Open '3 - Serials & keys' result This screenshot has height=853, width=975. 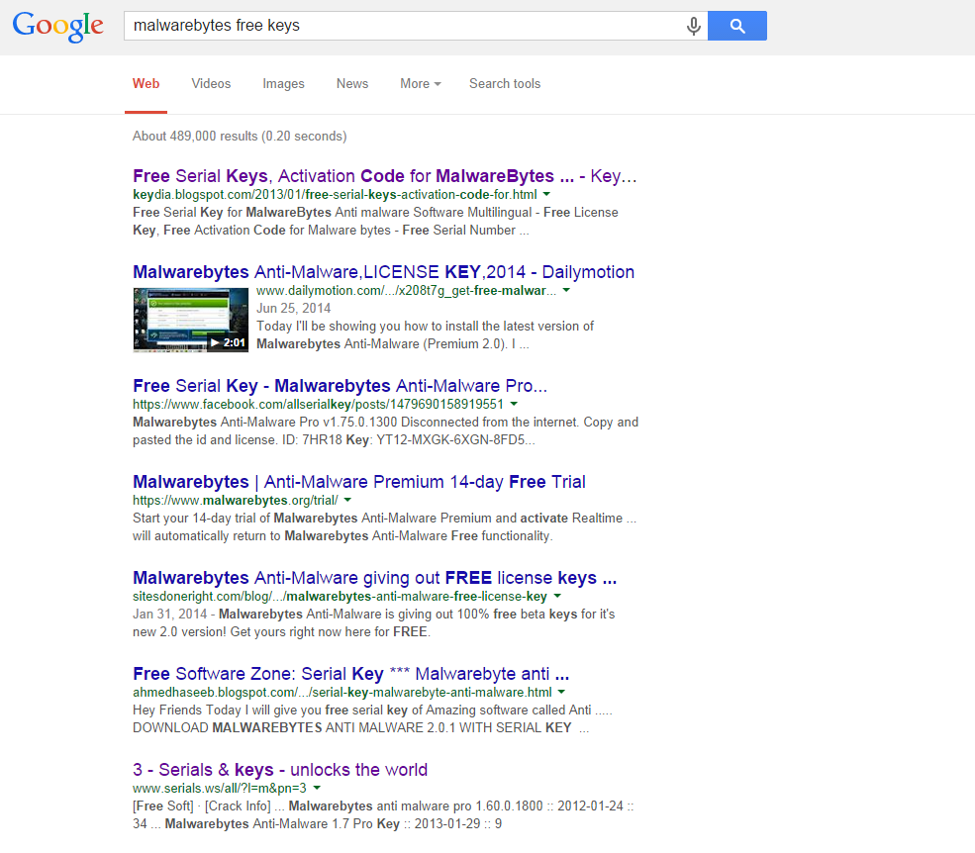(280, 770)
